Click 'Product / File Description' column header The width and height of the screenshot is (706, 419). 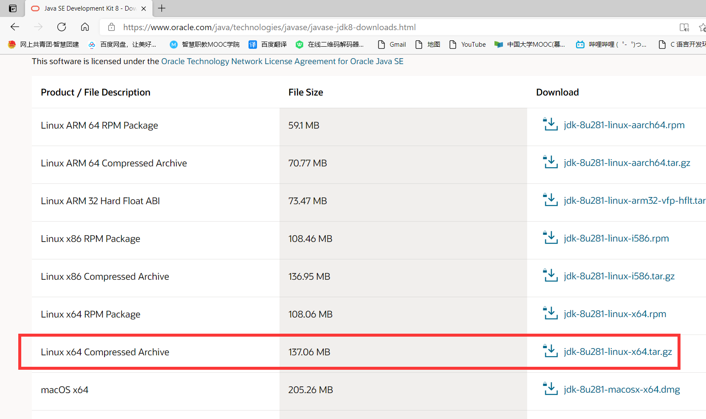pos(96,93)
